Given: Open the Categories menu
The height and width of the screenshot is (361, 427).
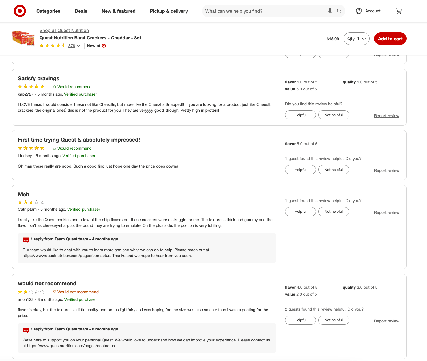Looking at the screenshot, I should point(48,11).
